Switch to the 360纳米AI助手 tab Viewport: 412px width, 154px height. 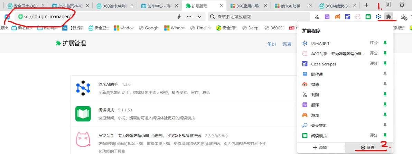point(114,5)
